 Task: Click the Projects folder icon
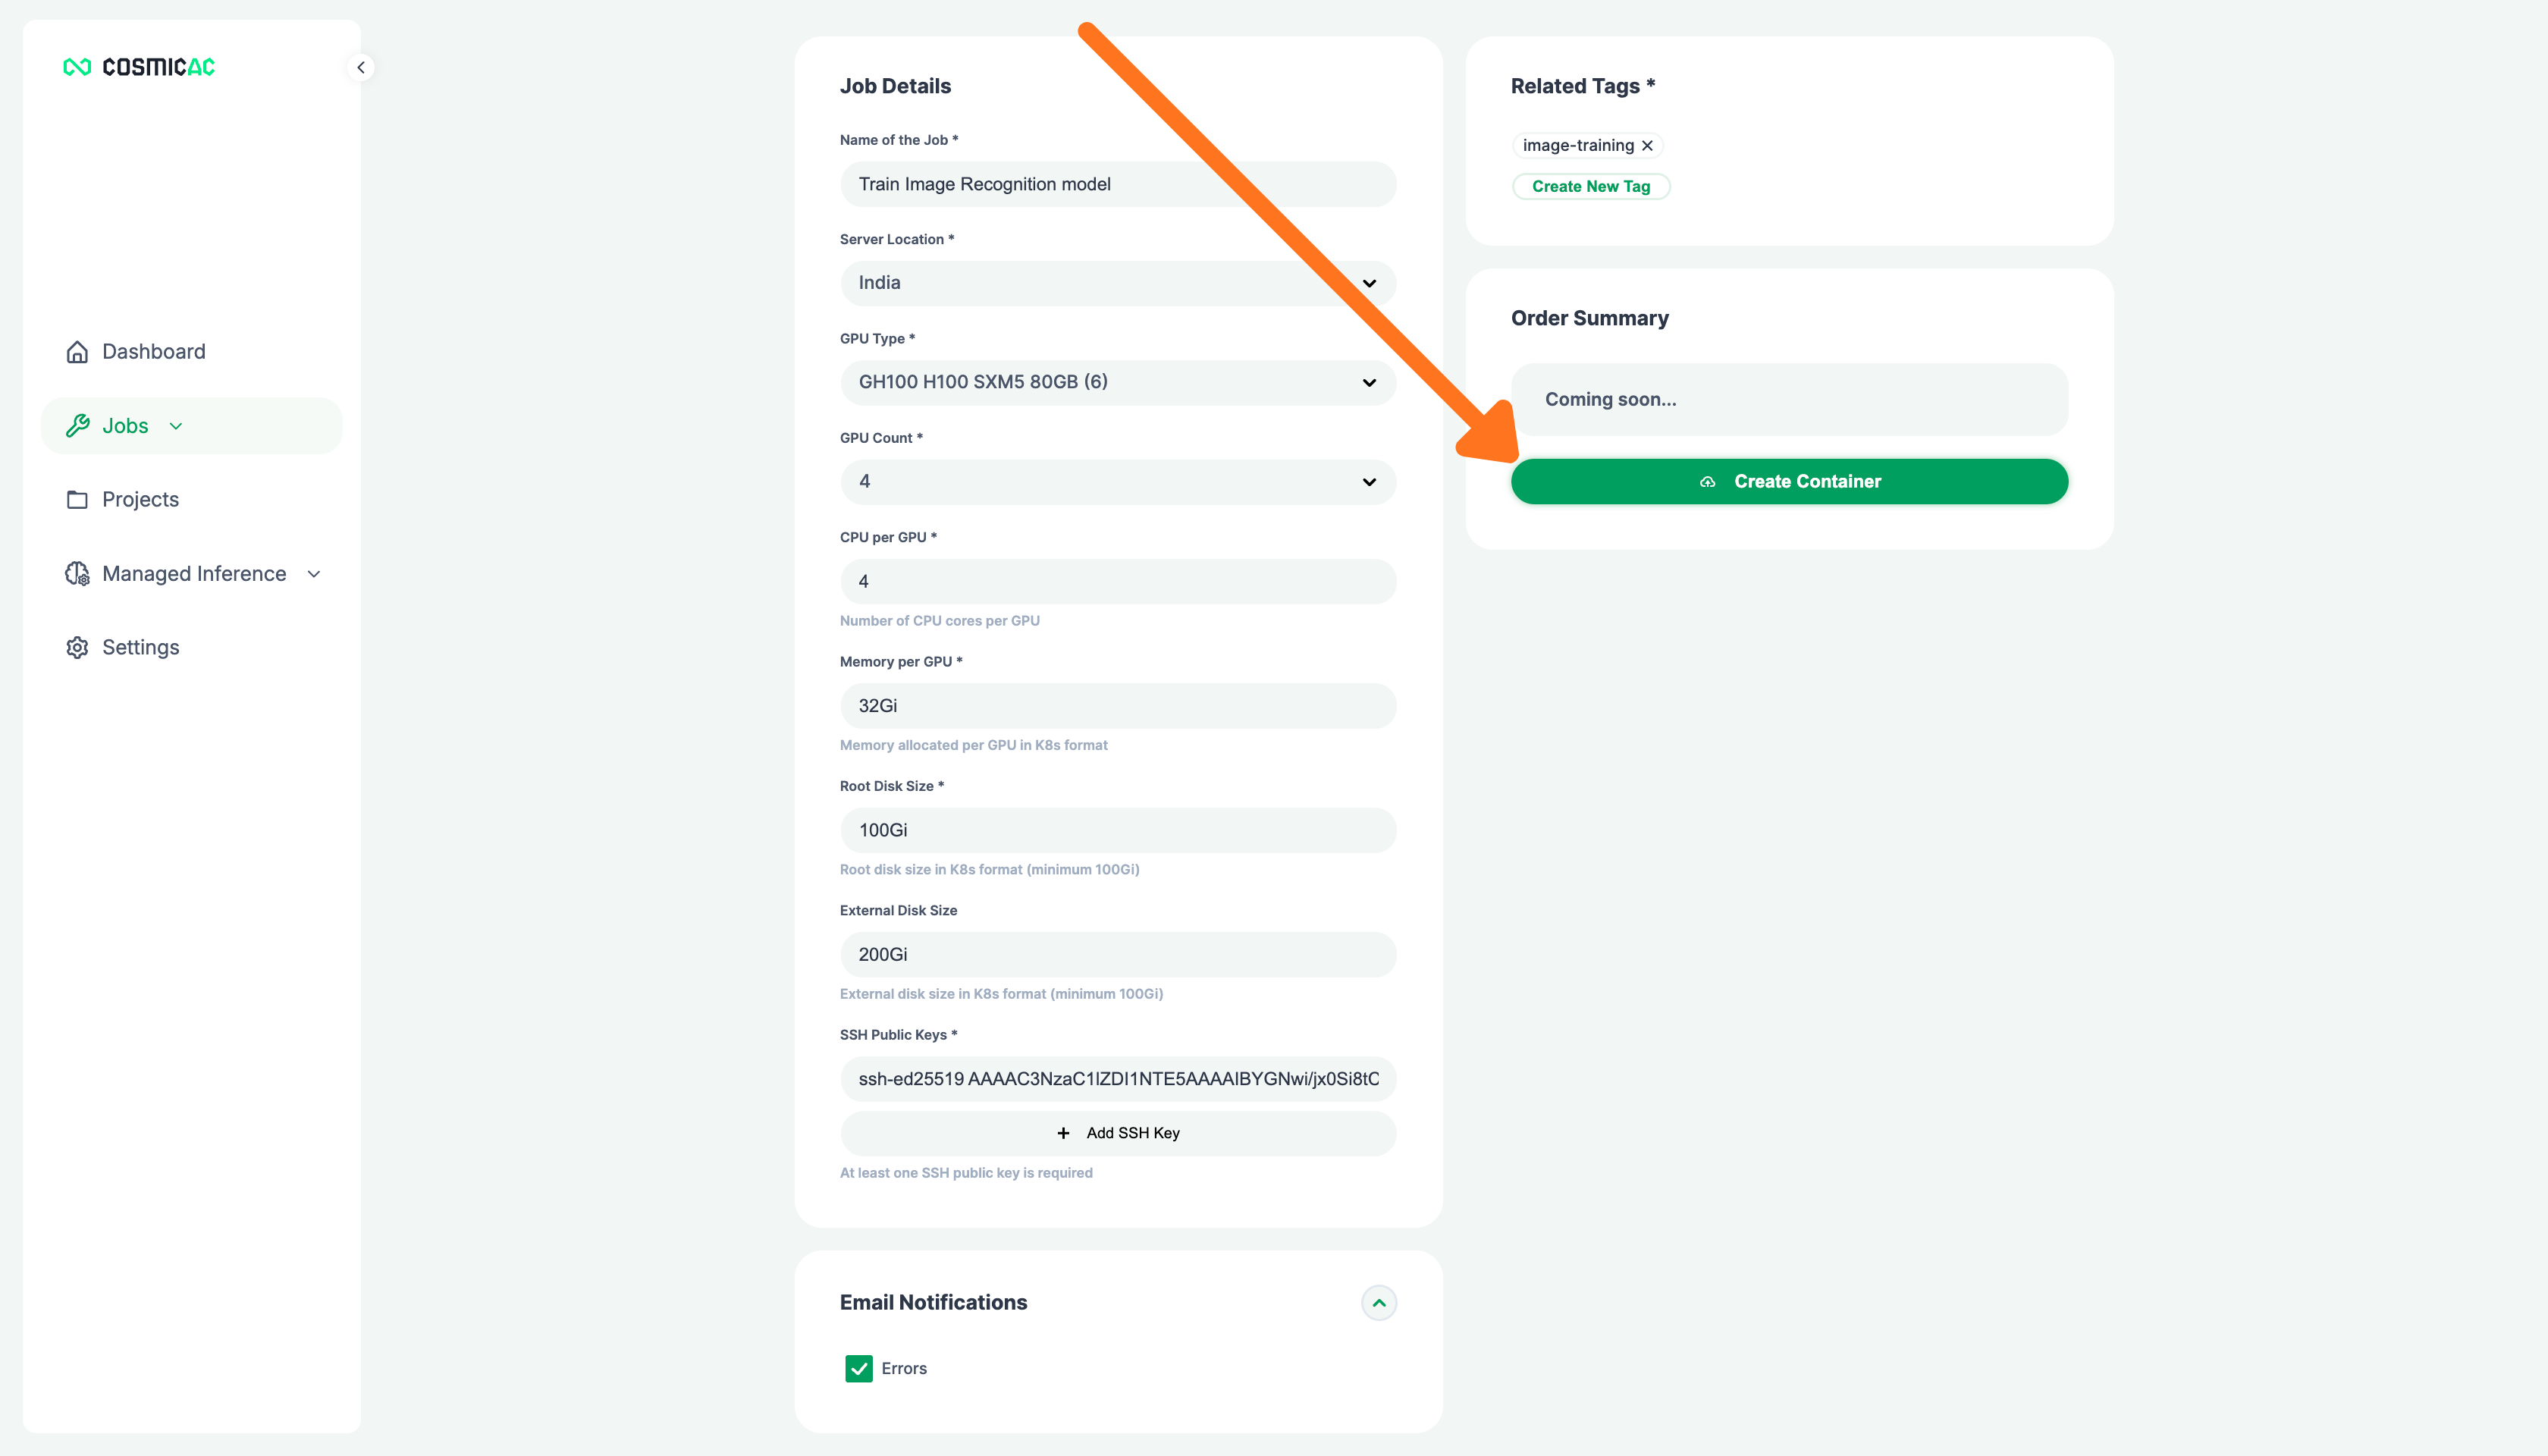(77, 500)
